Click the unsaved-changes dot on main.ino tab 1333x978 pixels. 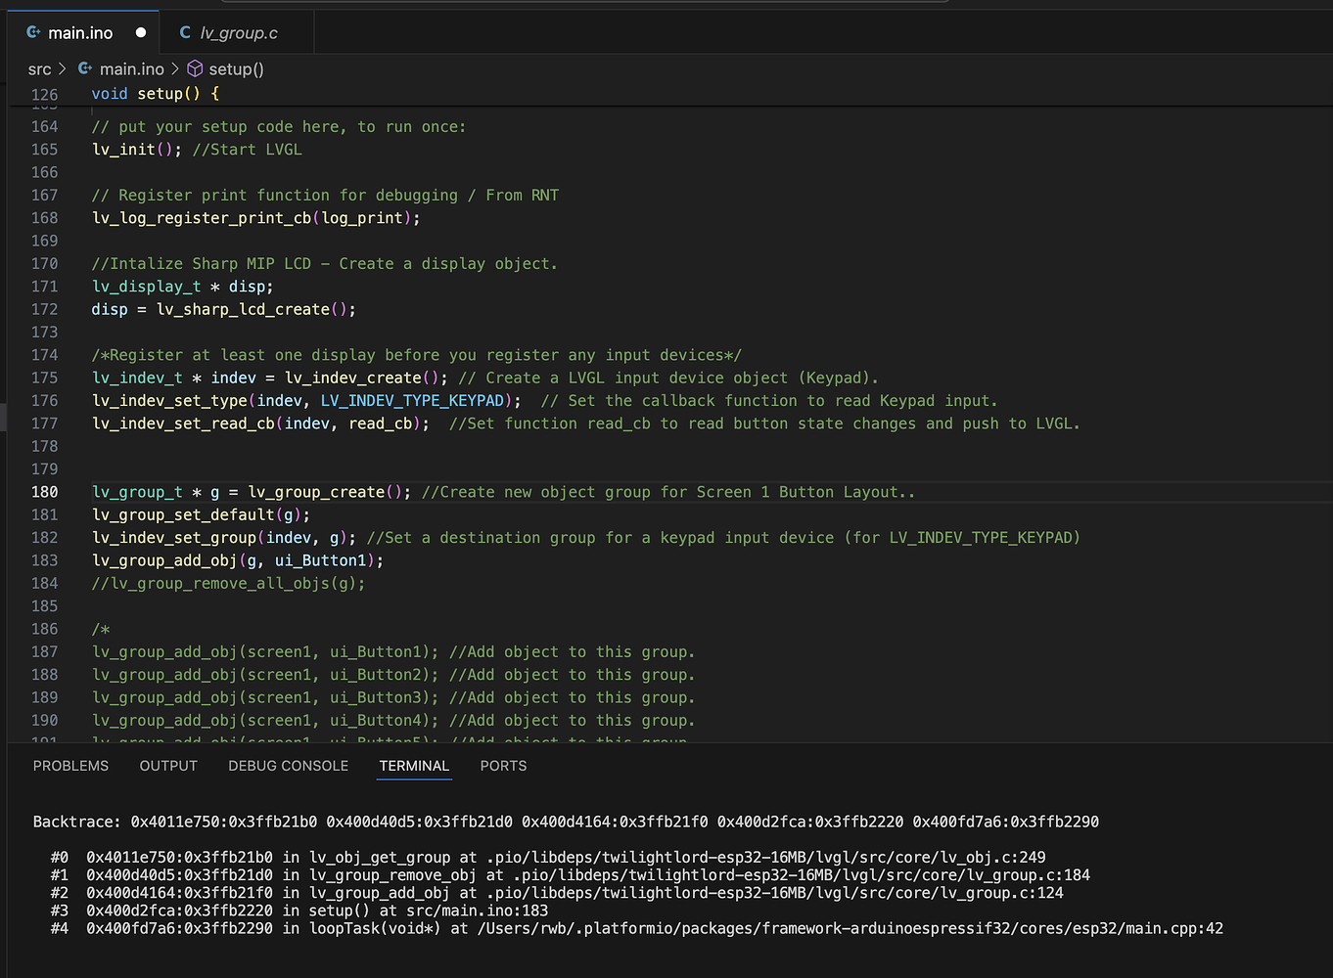tap(140, 32)
